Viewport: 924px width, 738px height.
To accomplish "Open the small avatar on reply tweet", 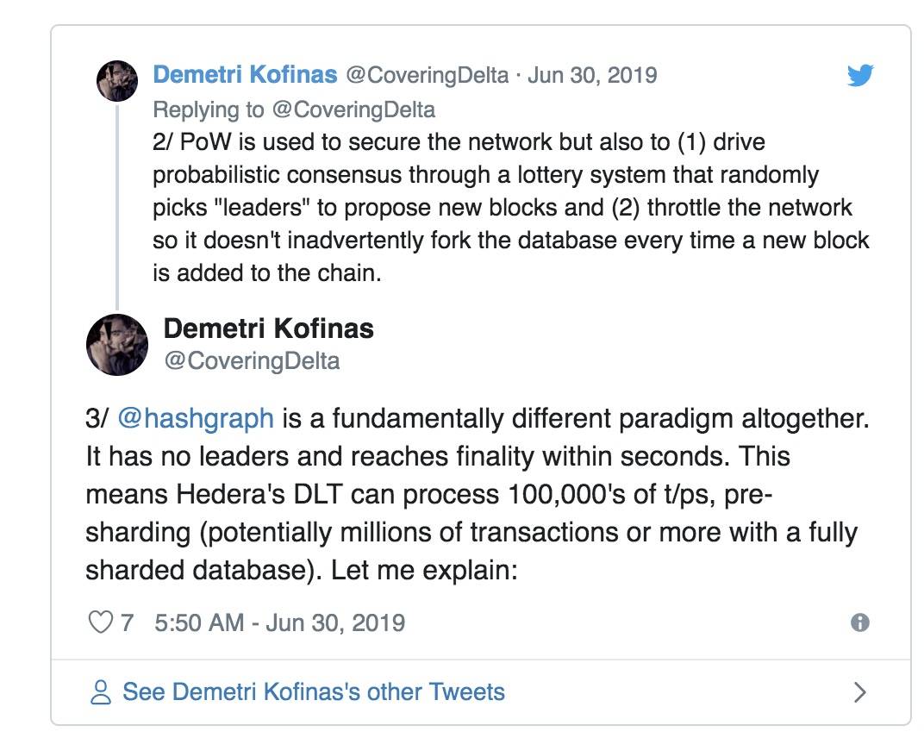I will click(117, 81).
